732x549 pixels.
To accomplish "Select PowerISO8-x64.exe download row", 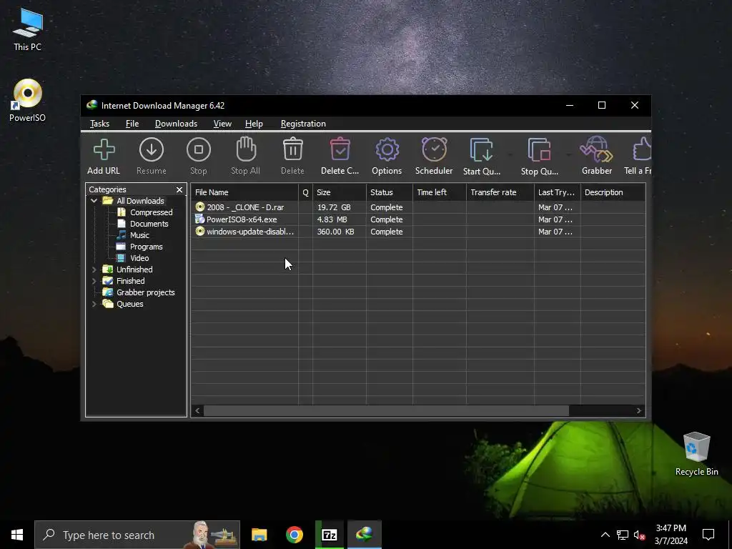I will [418, 219].
